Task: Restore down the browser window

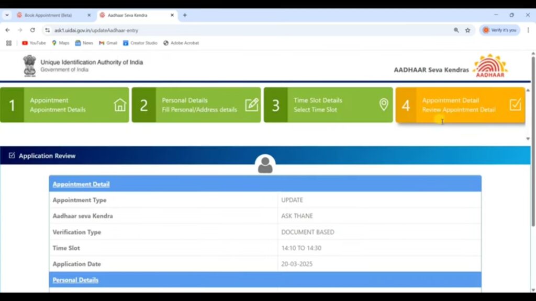Action: point(512,15)
